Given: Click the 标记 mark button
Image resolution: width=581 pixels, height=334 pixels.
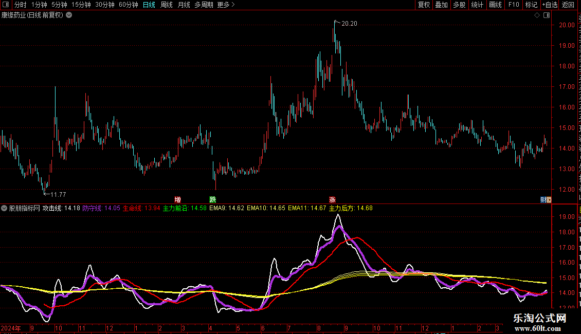Looking at the screenshot, I should point(531,5).
